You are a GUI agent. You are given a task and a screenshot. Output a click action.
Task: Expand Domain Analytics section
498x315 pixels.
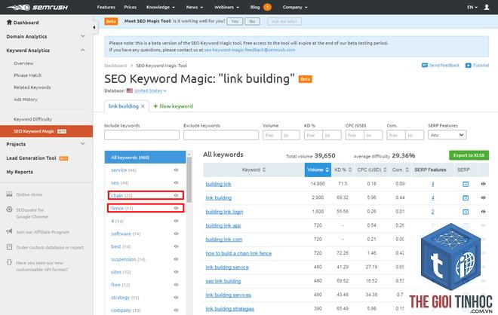(x=82, y=36)
